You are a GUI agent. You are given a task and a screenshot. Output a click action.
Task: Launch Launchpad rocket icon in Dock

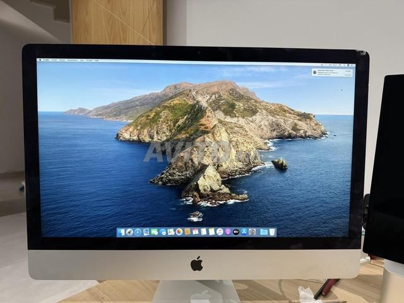click(x=129, y=232)
